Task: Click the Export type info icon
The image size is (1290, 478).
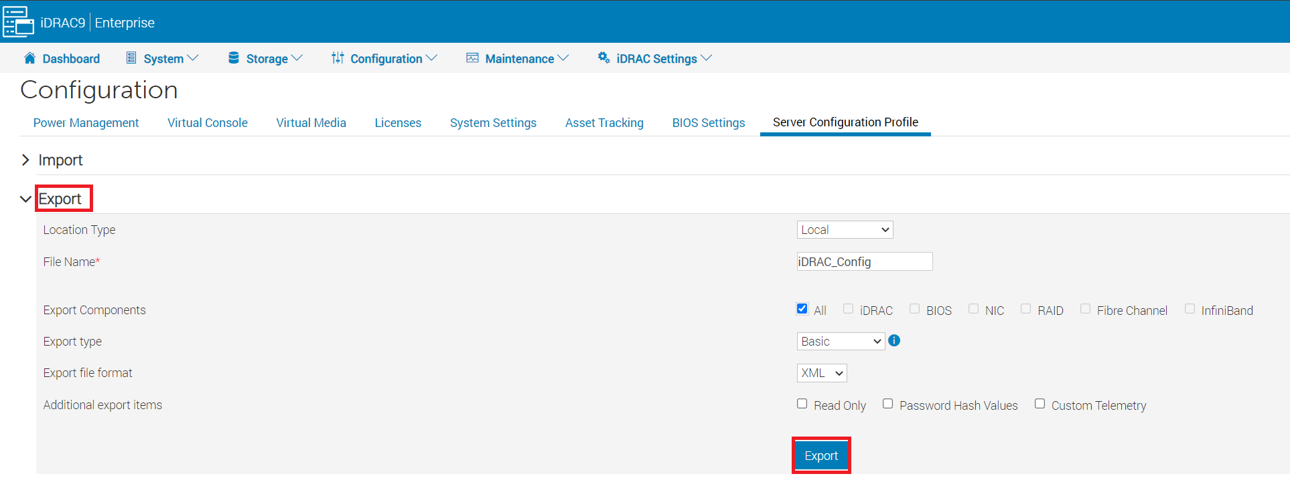Action: coord(894,341)
